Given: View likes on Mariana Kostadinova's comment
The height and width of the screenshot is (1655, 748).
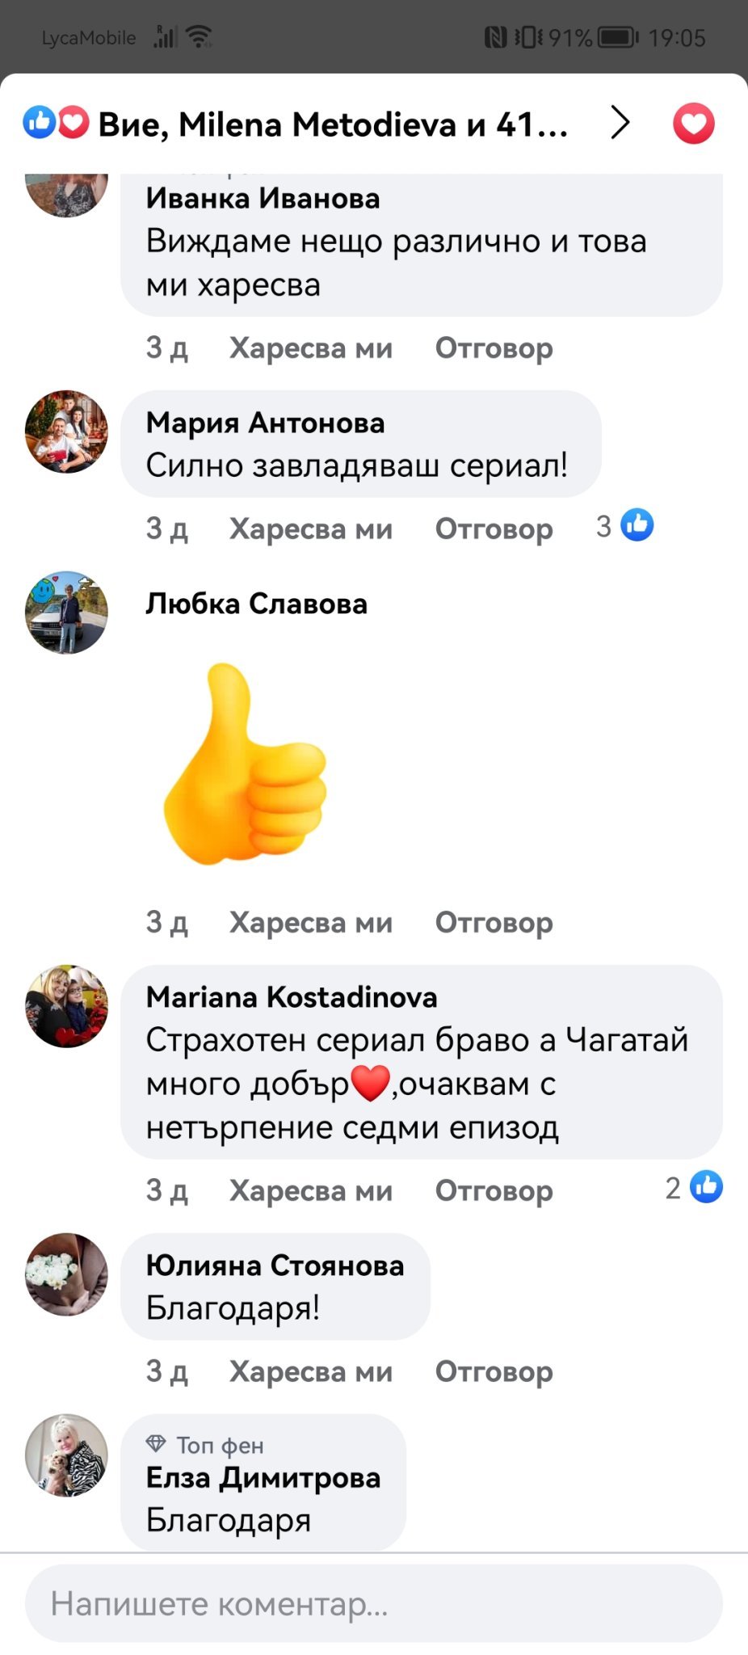Looking at the screenshot, I should coord(694,1187).
